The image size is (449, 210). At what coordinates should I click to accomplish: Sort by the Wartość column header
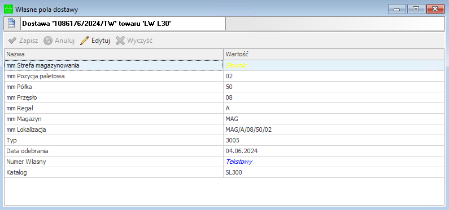(334, 54)
